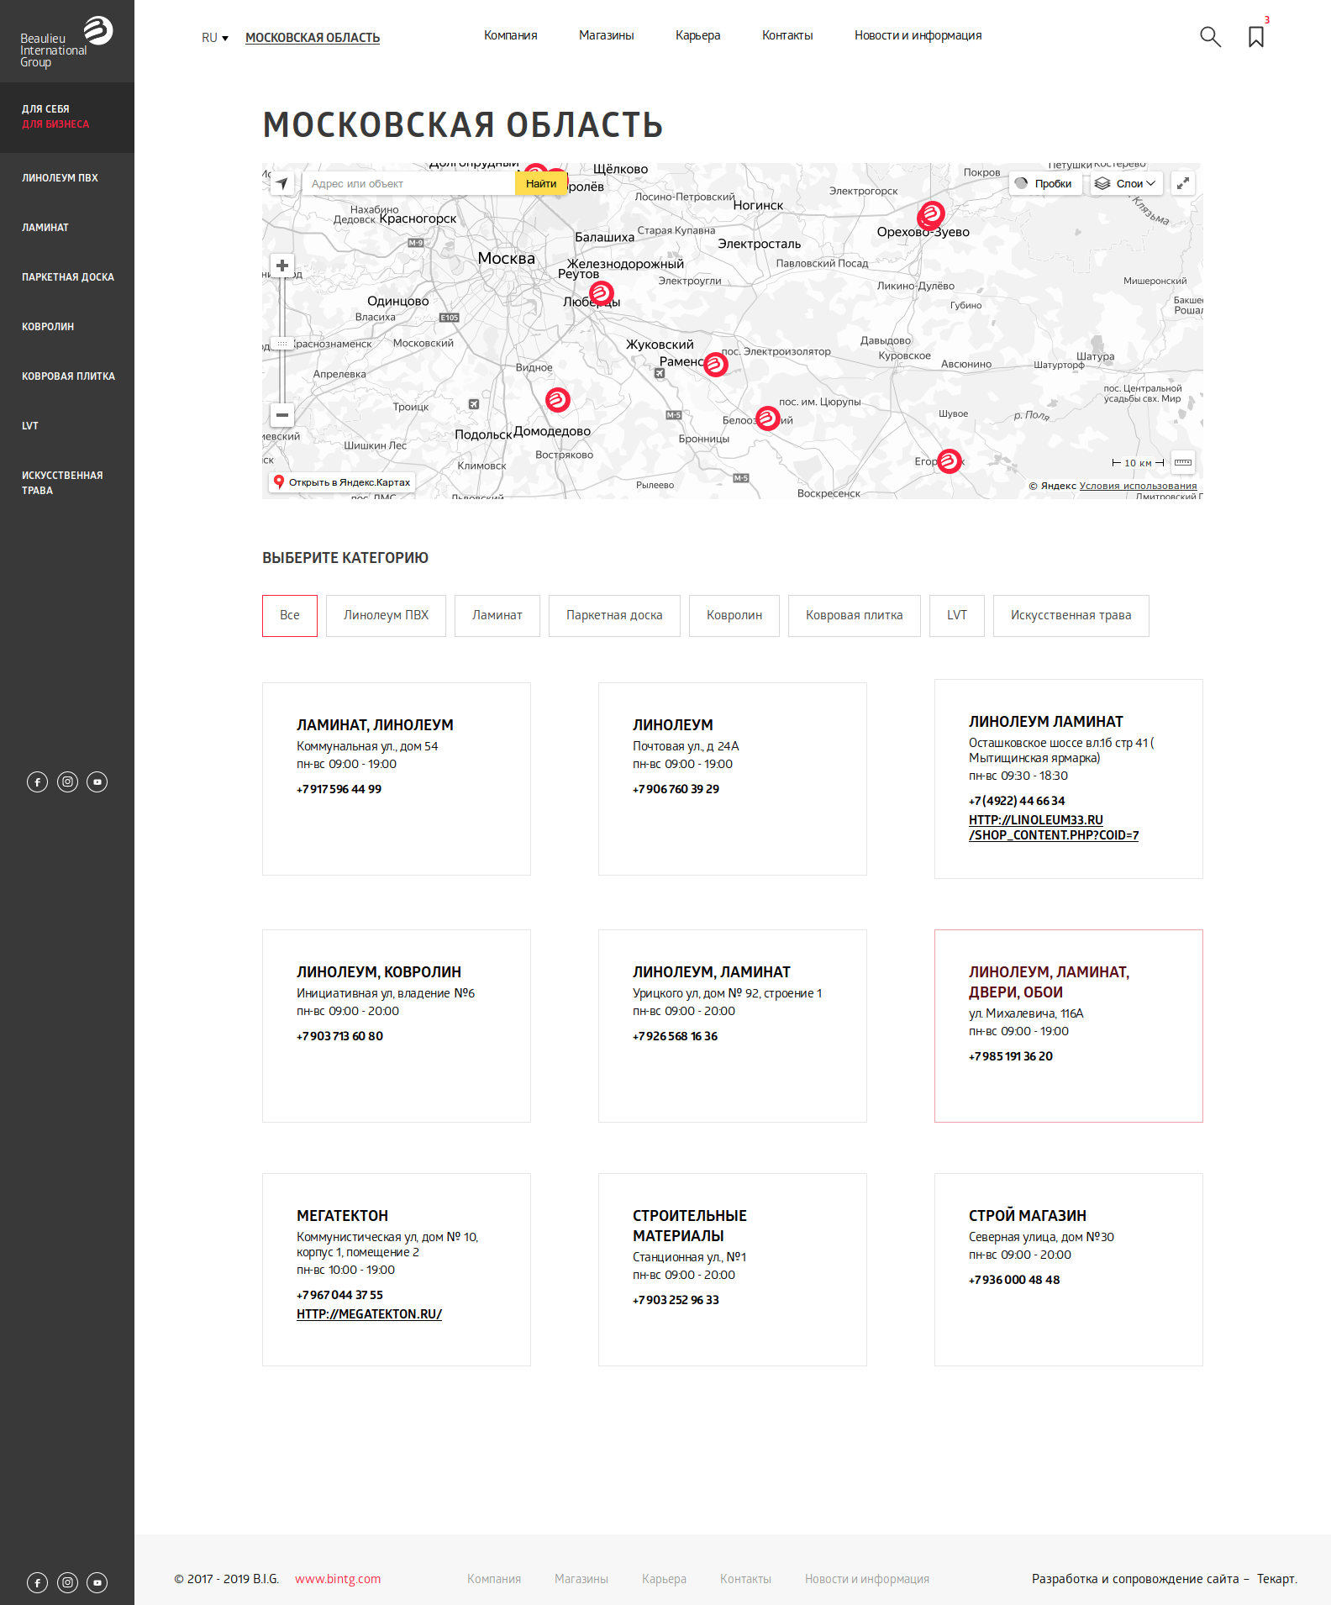This screenshot has height=1605, width=1331.
Task: Open Компания in top navigation
Action: pos(511,35)
